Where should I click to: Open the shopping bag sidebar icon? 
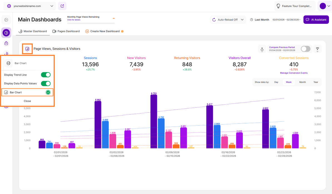[6, 43]
